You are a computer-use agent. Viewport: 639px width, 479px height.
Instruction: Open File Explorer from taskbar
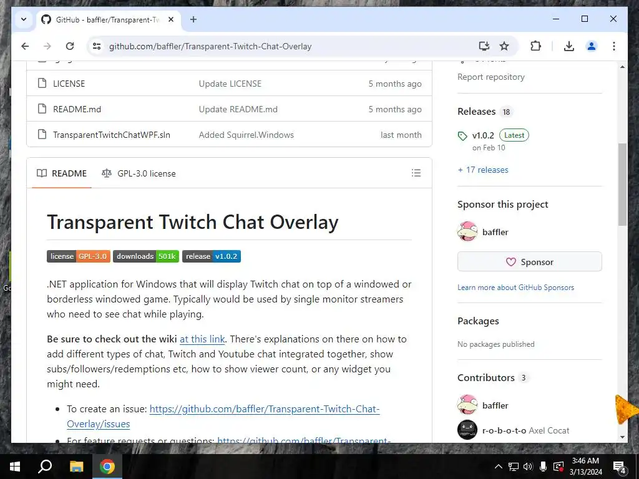(x=76, y=467)
